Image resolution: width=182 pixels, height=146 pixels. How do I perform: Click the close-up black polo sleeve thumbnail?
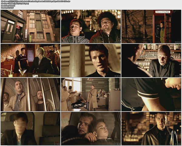(151, 95)
